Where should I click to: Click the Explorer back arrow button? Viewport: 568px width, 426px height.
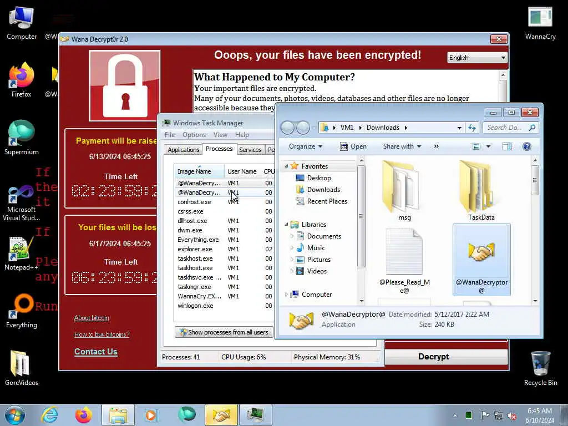[x=288, y=128]
